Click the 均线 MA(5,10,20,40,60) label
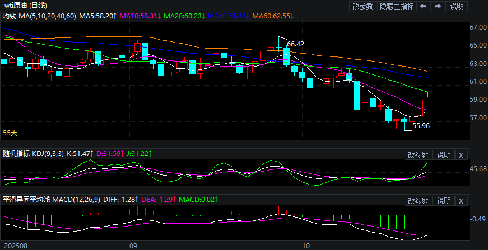 pyautogui.click(x=39, y=16)
